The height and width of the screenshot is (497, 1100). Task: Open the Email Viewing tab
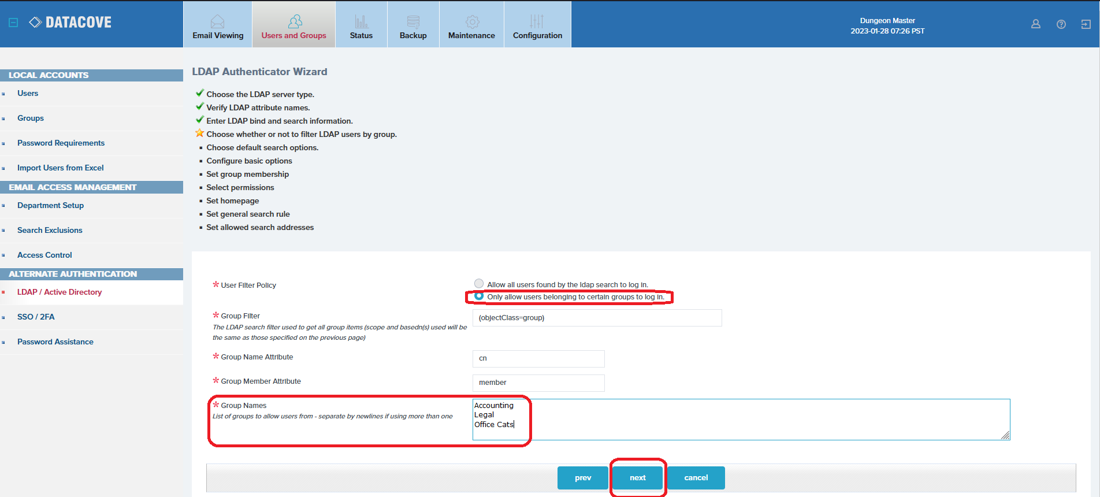tap(218, 25)
